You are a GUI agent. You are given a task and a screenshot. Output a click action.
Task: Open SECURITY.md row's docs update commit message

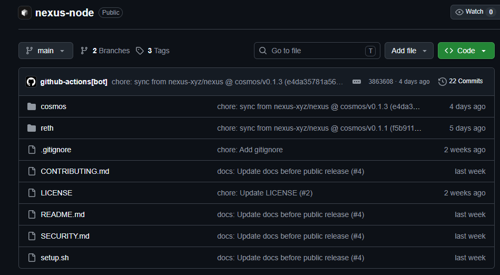coord(290,236)
